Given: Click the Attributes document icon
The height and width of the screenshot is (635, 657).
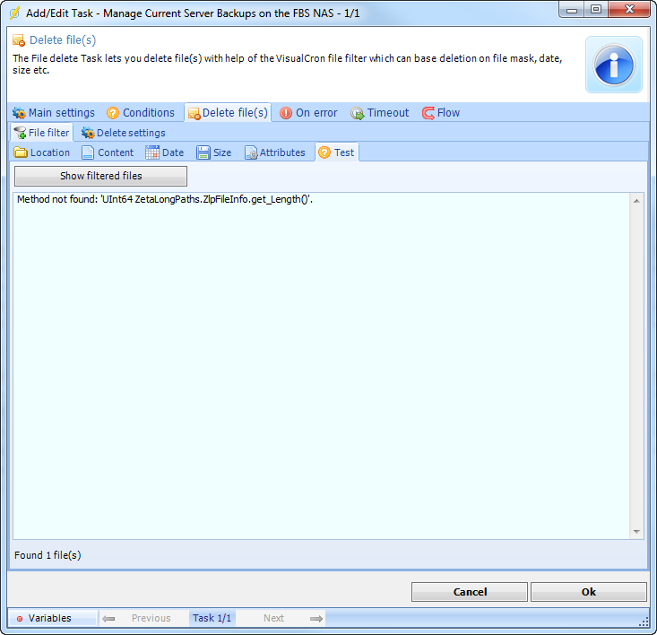Looking at the screenshot, I should (x=251, y=153).
